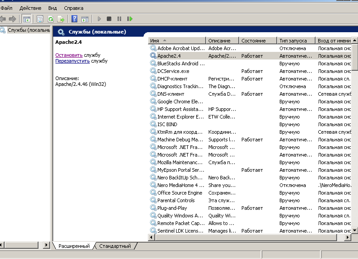Open the Вид menu
This screenshot has height=259, width=358.
coord(52,8)
